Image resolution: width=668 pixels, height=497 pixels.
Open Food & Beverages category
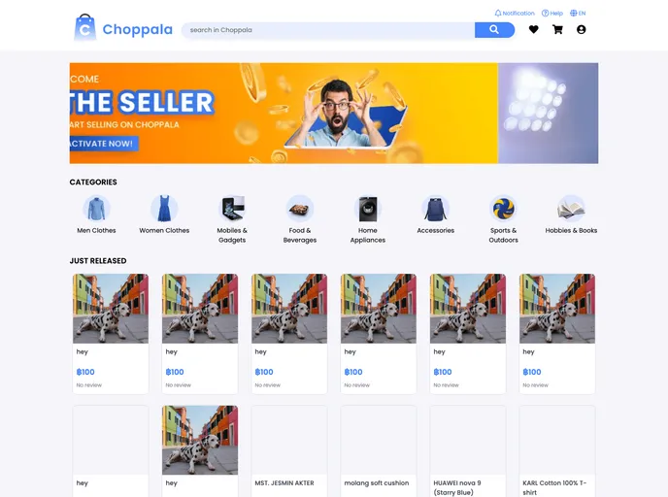point(299,219)
